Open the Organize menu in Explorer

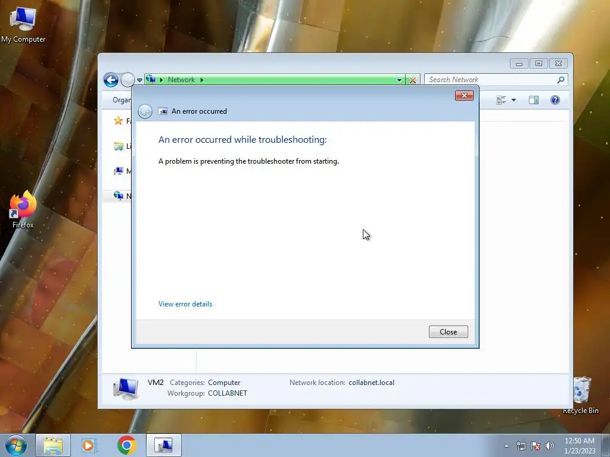point(122,100)
